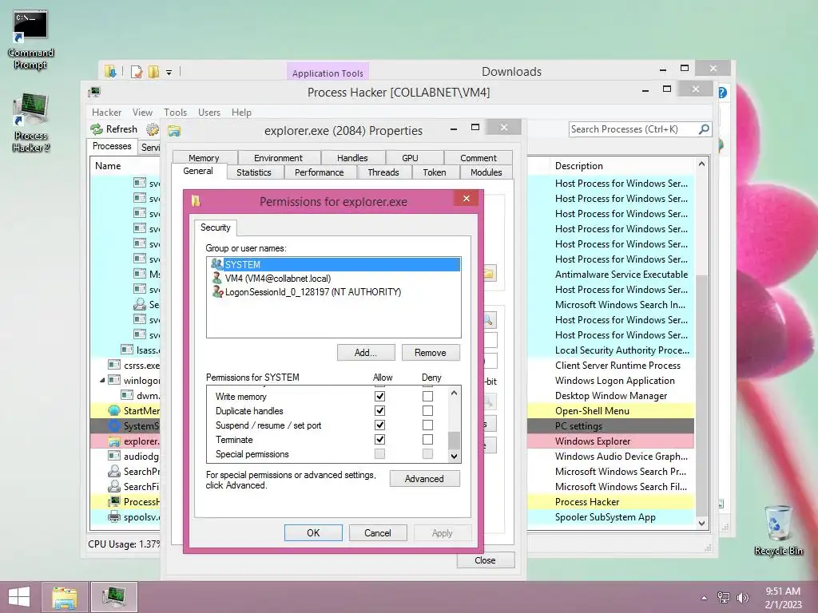Image resolution: width=818 pixels, height=613 pixels.
Task: Open File Explorer from the taskbar
Action: [x=65, y=597]
